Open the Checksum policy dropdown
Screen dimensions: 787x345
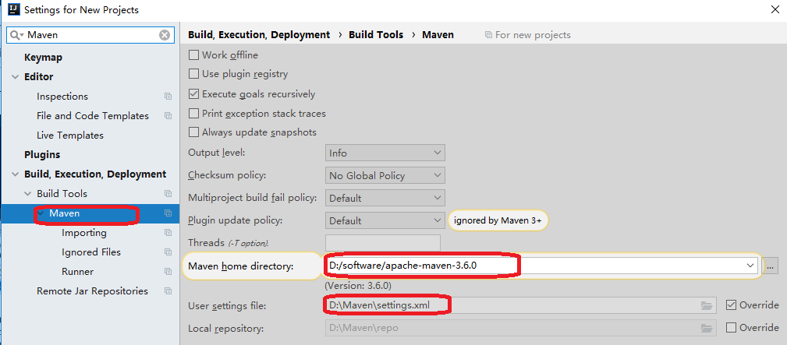tap(385, 176)
